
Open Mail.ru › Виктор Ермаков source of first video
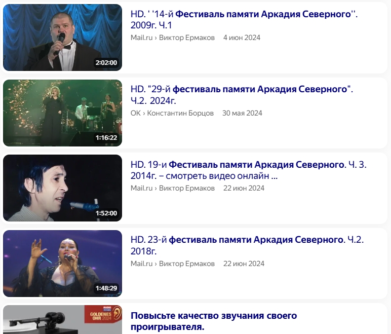(x=173, y=38)
